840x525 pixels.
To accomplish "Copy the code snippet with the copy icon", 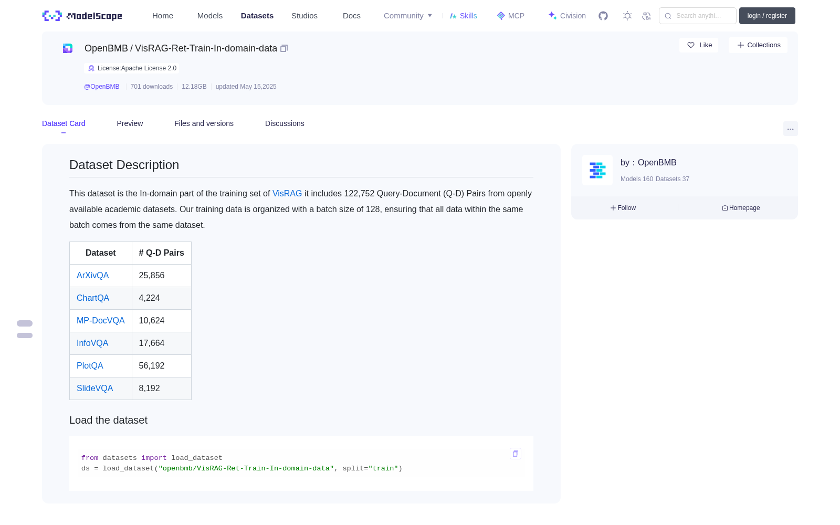I will pyautogui.click(x=516, y=454).
